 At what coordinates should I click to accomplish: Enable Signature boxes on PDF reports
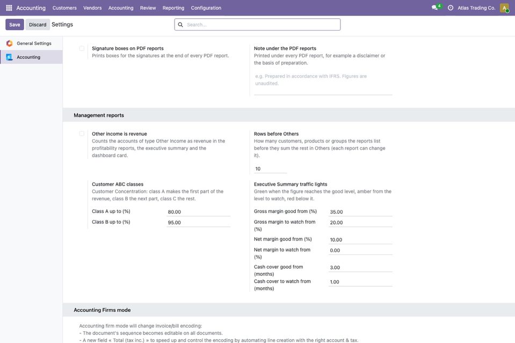pyautogui.click(x=82, y=48)
